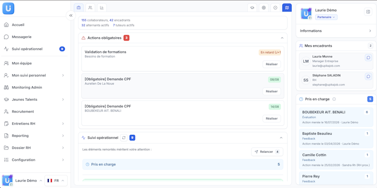Click the 14/08 date tag
377x188 pixels.
click(x=274, y=107)
